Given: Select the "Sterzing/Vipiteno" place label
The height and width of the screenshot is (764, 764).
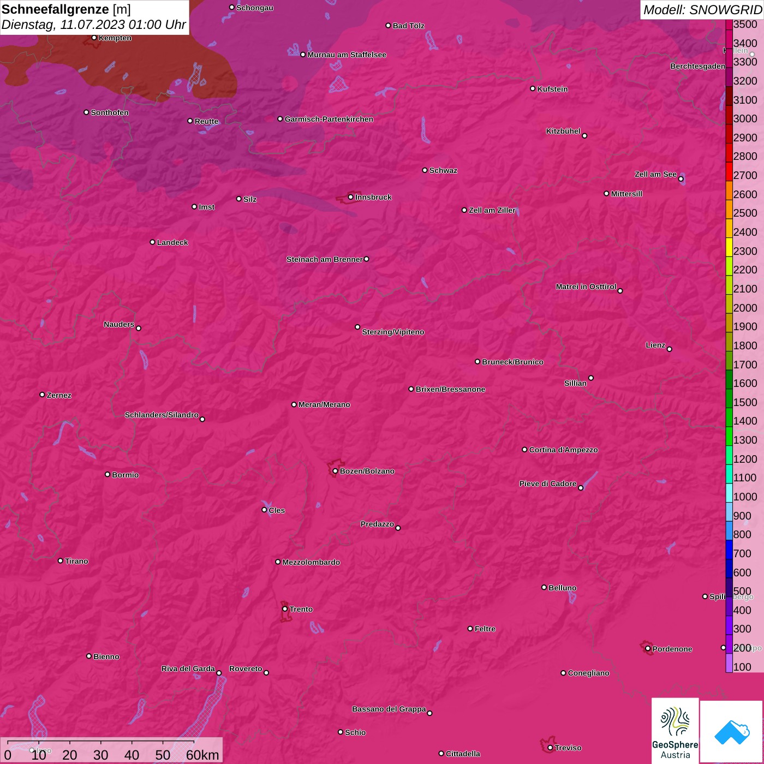Looking at the screenshot, I should [x=393, y=332].
